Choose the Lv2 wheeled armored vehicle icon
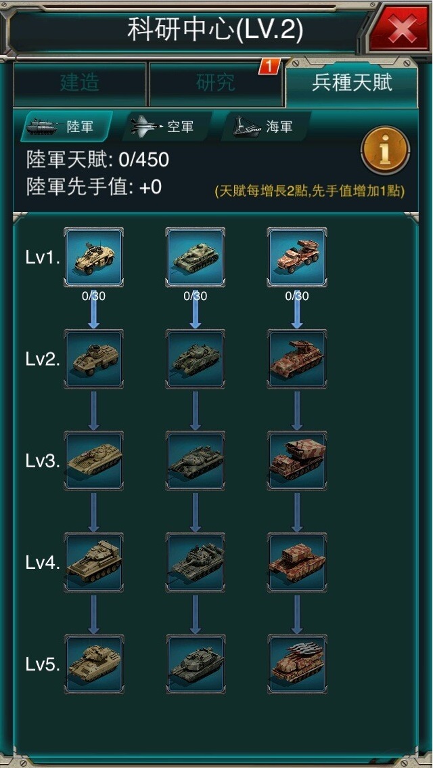Image resolution: width=433 pixels, height=768 pixels. tap(93, 359)
